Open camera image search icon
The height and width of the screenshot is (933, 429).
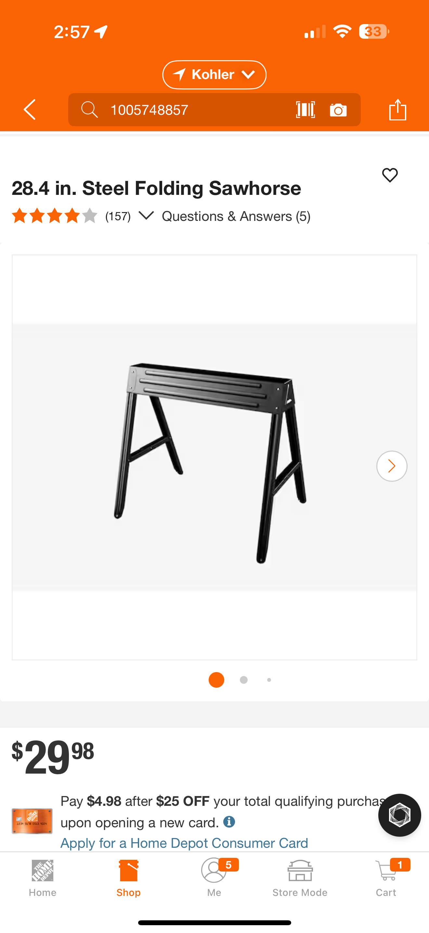[x=338, y=110]
